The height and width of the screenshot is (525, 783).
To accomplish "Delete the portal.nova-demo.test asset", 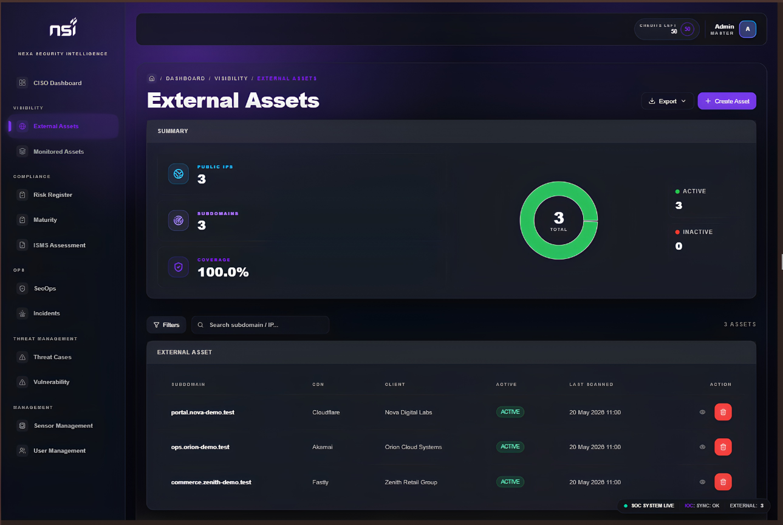I will coord(723,412).
